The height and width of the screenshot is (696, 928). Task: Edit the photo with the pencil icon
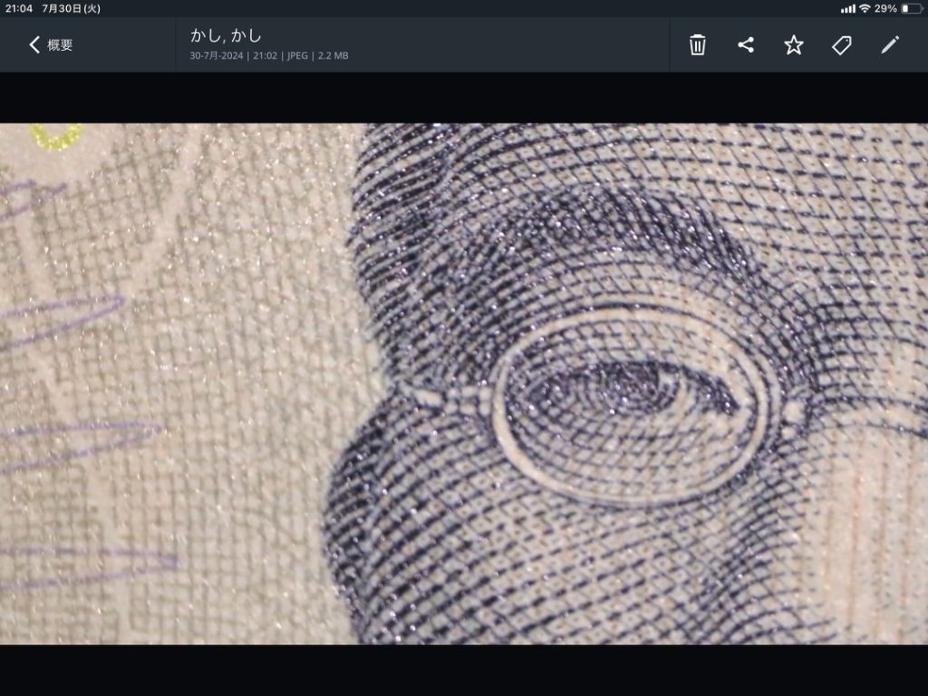point(890,45)
